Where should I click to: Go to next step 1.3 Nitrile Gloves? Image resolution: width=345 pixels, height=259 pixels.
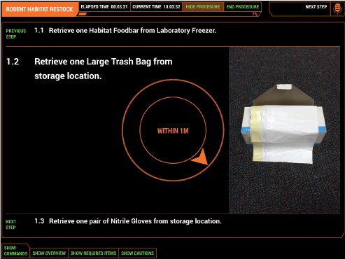[128, 221]
